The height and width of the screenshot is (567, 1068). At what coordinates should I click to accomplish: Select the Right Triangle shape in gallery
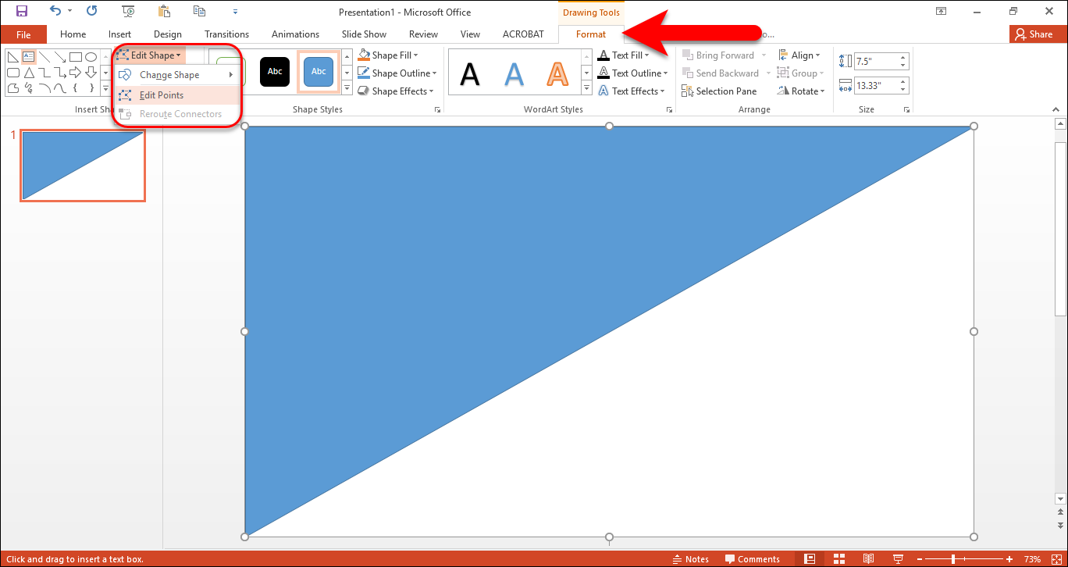[13, 56]
